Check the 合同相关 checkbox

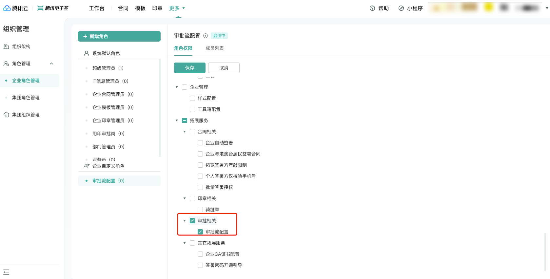[x=192, y=132]
